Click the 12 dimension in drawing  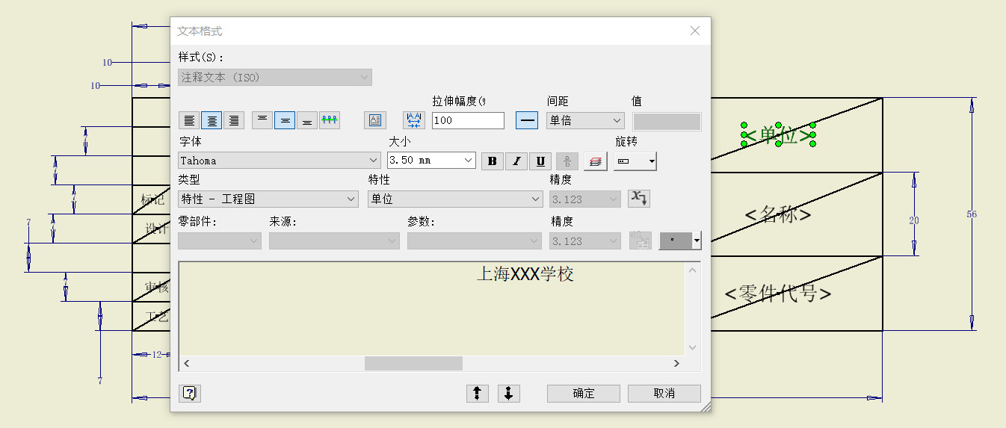(157, 355)
